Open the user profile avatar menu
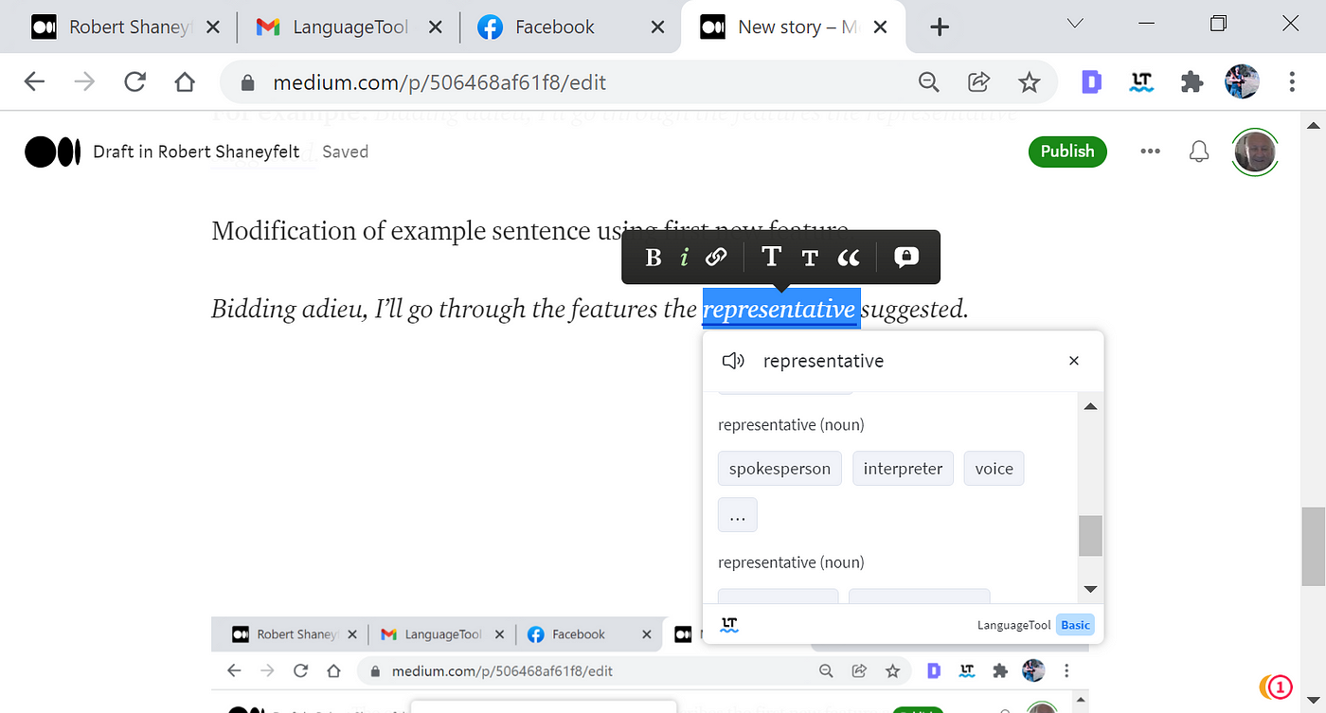Viewport: 1326px width, 713px height. click(1255, 152)
